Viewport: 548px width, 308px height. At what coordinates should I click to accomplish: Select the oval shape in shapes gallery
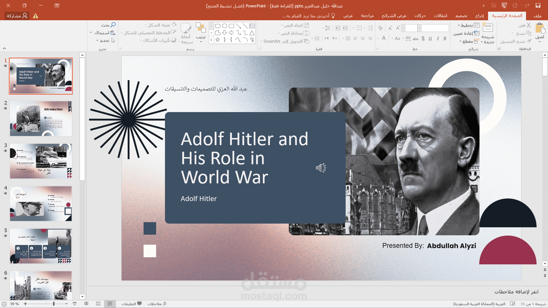225,26
